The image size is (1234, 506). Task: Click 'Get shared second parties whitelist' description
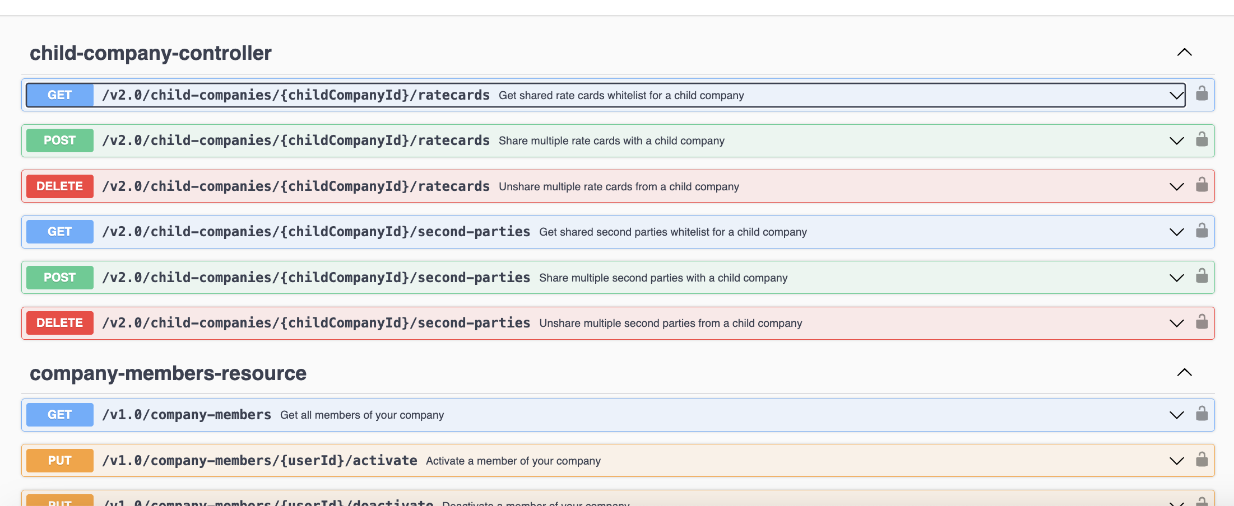[x=672, y=232]
